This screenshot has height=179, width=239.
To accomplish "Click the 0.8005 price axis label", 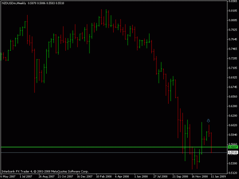I will click(233, 20).
